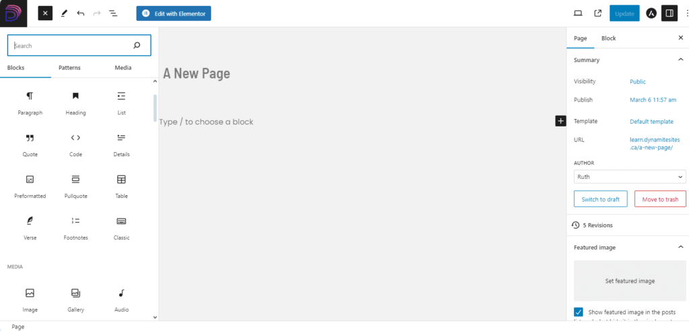The height and width of the screenshot is (331, 689).
Task: Click the block search input field
Action: click(71, 46)
